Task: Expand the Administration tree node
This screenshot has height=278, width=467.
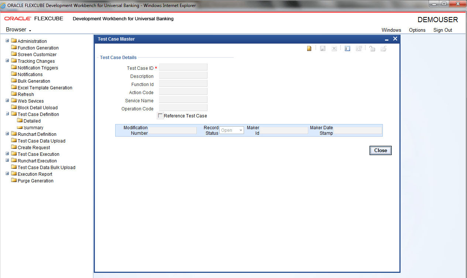Action: (7, 41)
